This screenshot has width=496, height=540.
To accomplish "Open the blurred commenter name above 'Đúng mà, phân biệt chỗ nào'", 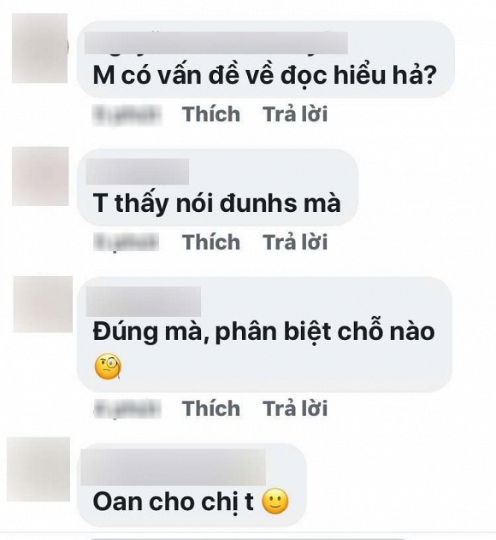I will click(144, 302).
